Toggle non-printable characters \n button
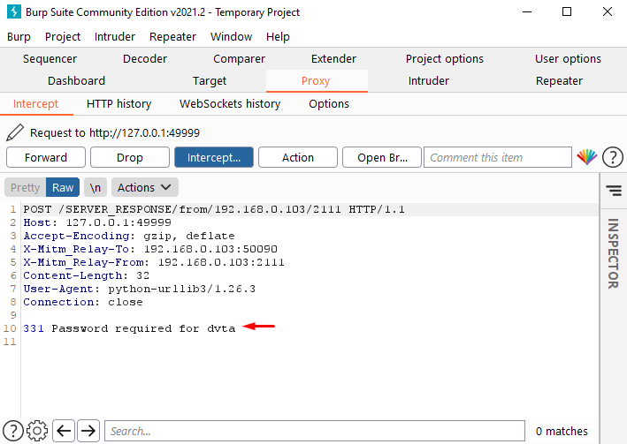Screen dimensions: 627x444 pos(96,187)
